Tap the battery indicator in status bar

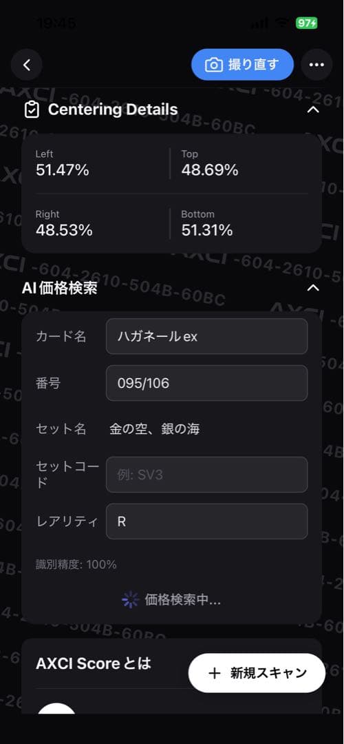[307, 23]
